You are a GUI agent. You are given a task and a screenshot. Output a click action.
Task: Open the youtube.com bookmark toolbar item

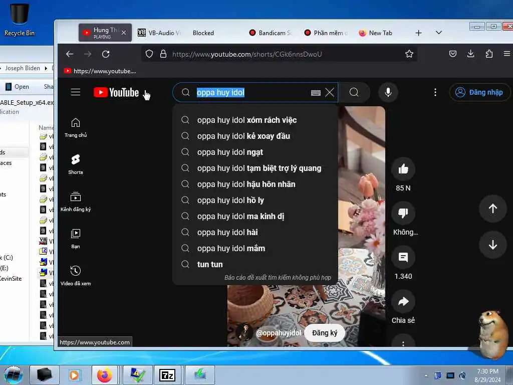100,71
